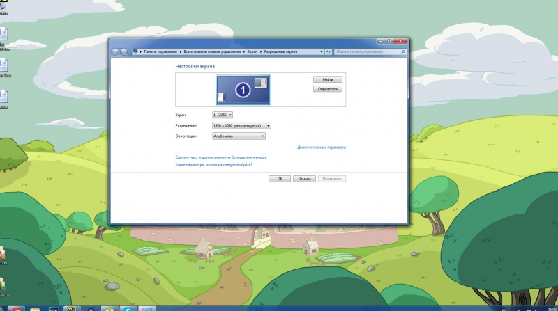This screenshot has width=558, height=311.
Task: Select monitor 1 preview thumbnail
Action: tap(243, 90)
